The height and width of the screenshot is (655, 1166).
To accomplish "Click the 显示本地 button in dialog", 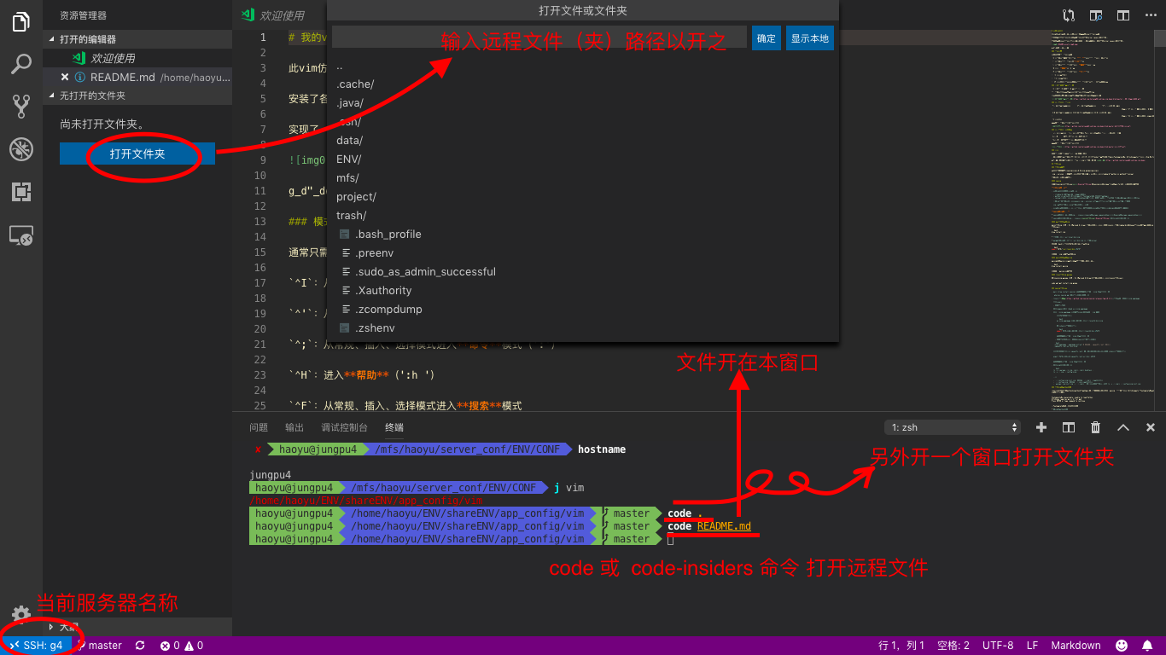I will (x=809, y=38).
